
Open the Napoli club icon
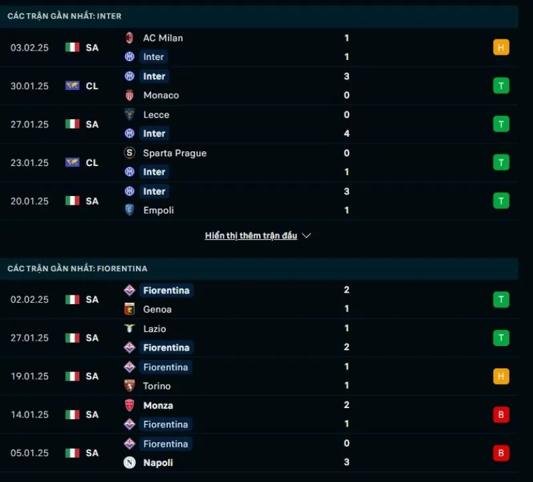(131, 462)
